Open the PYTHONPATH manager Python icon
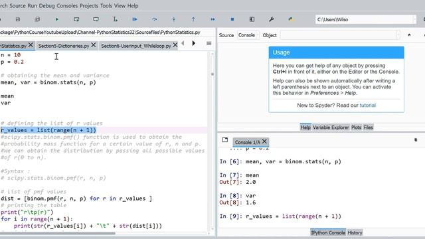425x239 pixels. 291,19
